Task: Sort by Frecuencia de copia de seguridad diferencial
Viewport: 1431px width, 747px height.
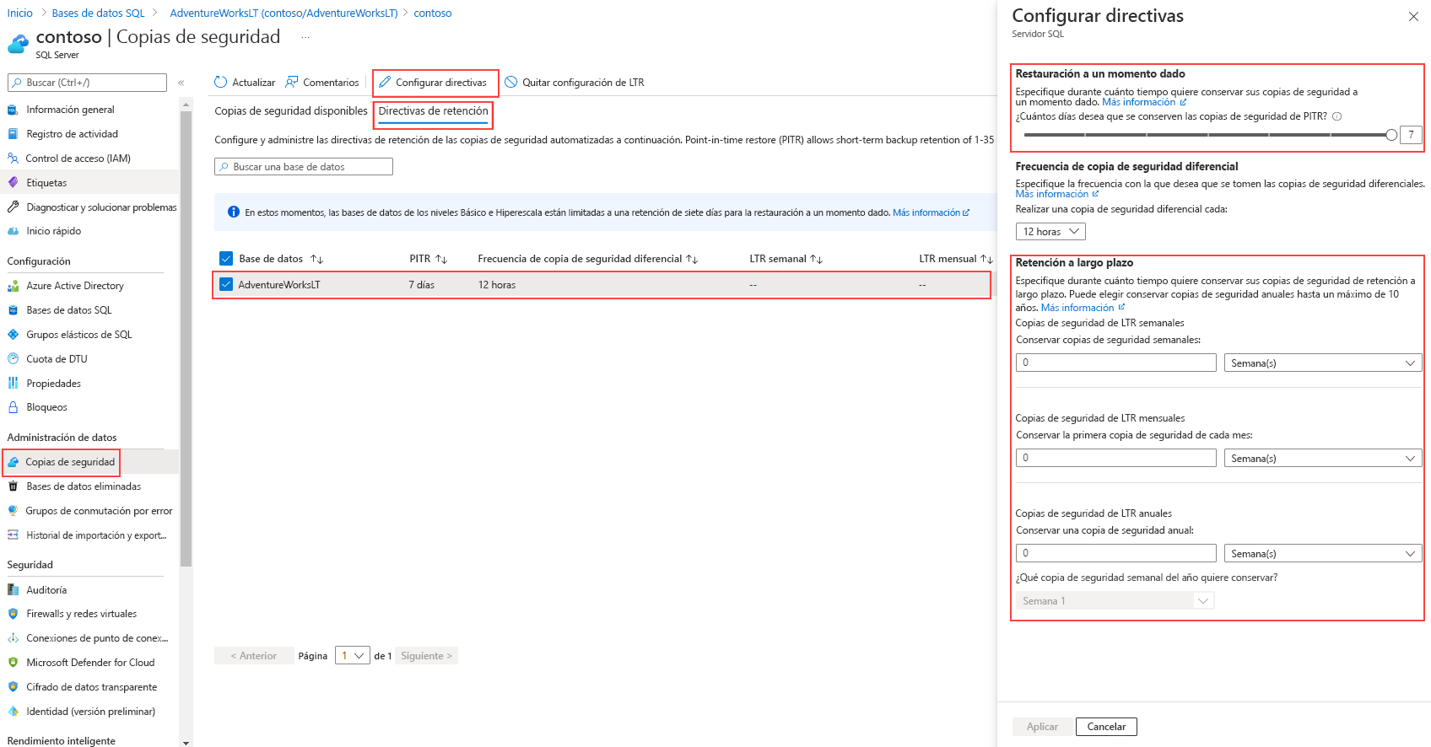Action: click(588, 259)
